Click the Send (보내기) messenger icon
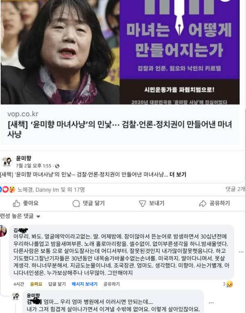The height and width of the screenshot is (313, 246). (142, 204)
